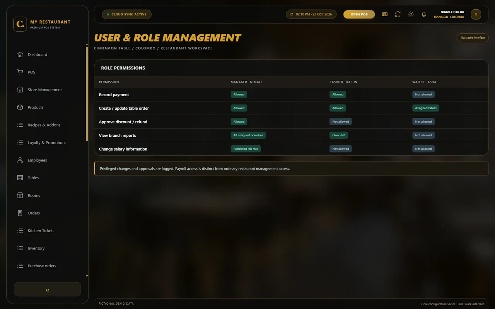The height and width of the screenshot is (309, 495).
Task: Click the Cloud Sync Active status pill
Action: [x=126, y=14]
